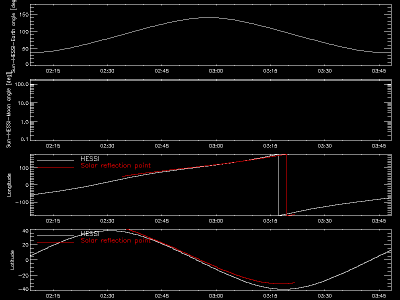Select the 50 tick on Earth angle plot

point(25,49)
